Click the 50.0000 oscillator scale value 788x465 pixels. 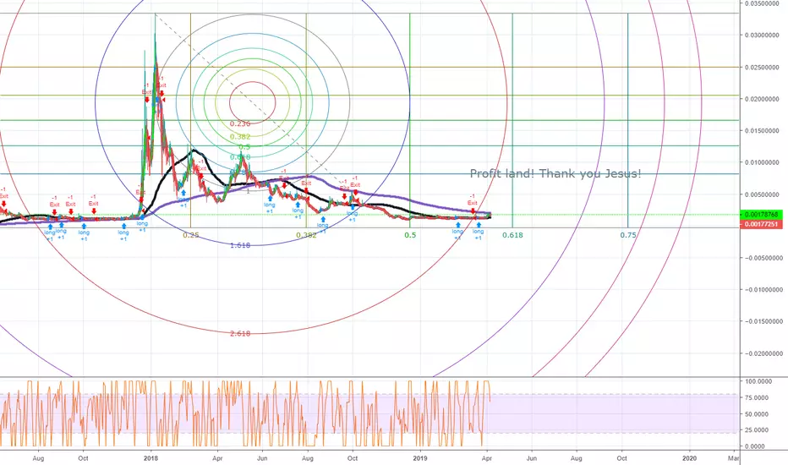pyautogui.click(x=758, y=414)
